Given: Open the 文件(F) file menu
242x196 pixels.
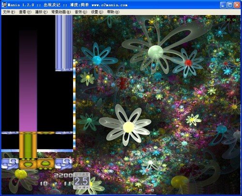Looking at the screenshot, I should tap(9, 12).
